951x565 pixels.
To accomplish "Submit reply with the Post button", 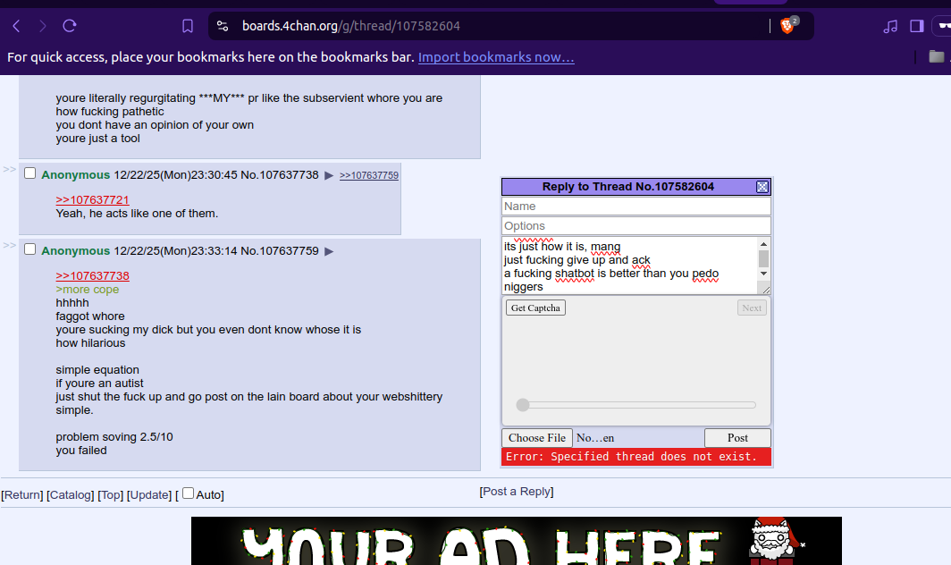I will [737, 437].
